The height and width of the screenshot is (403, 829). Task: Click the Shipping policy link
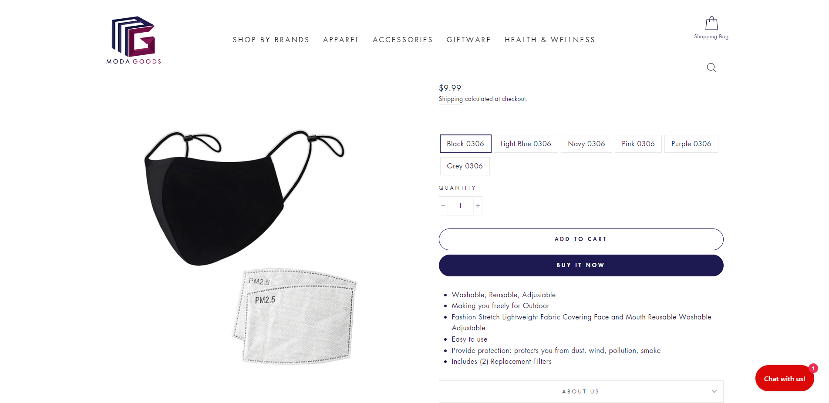[451, 99]
